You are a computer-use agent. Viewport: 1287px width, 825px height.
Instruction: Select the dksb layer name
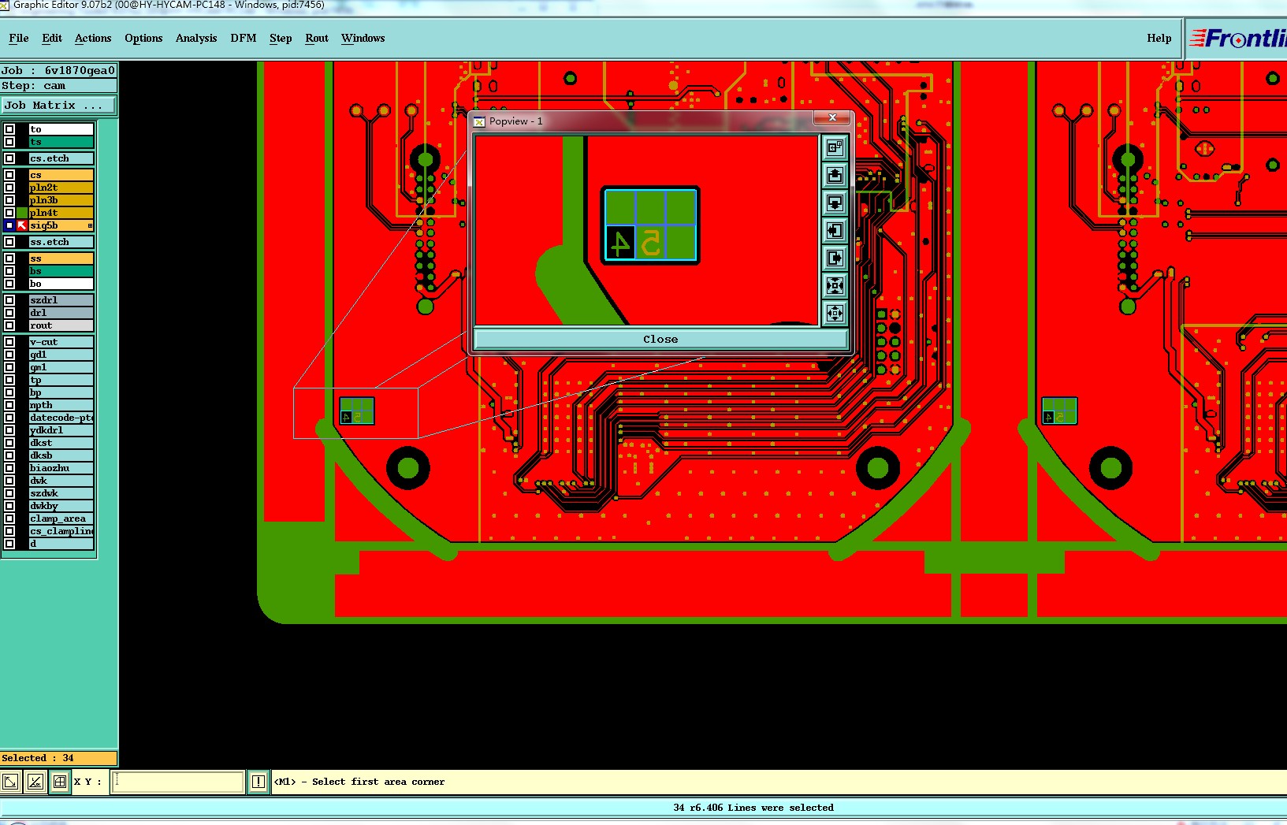point(61,455)
